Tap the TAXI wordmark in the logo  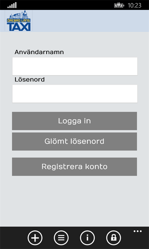[19, 27]
